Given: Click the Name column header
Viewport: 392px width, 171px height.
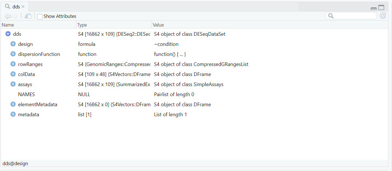Looking at the screenshot, I should pyautogui.click(x=8, y=25).
